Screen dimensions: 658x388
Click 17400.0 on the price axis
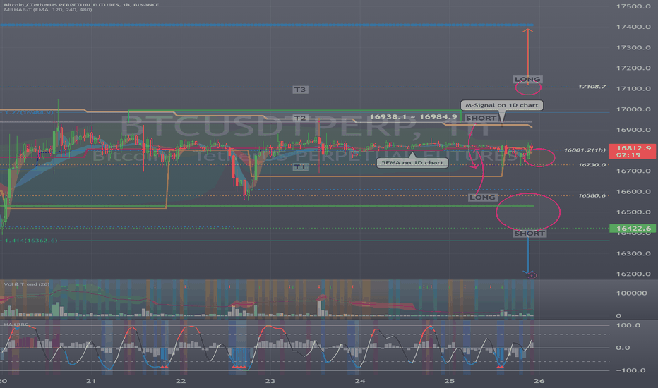(633, 27)
